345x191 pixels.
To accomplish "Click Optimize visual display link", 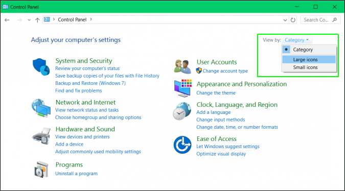I will click(x=221, y=154).
